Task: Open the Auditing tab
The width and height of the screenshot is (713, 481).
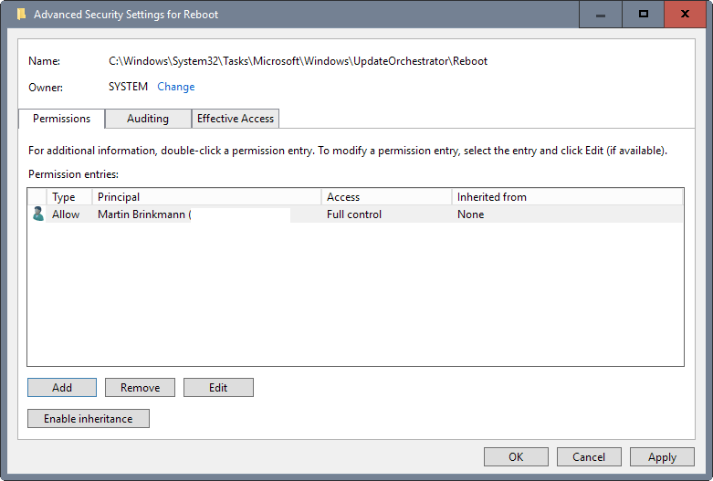Action: [148, 119]
